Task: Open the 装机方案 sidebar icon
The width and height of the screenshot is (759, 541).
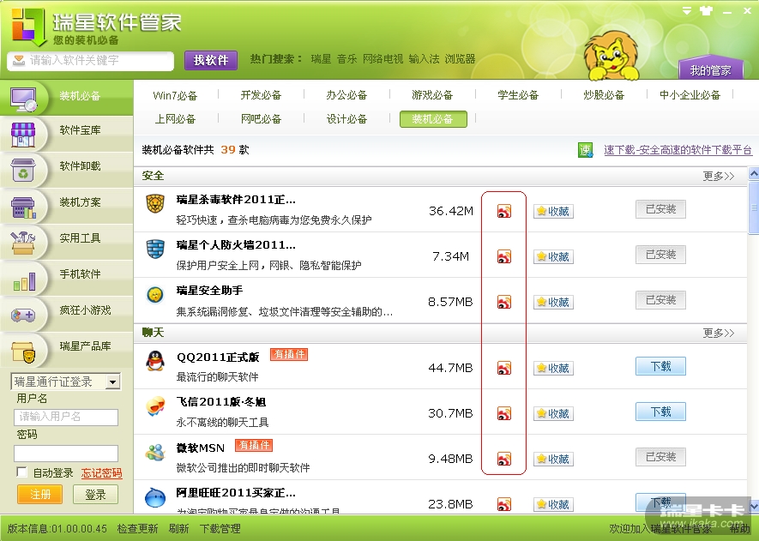Action: coord(23,207)
